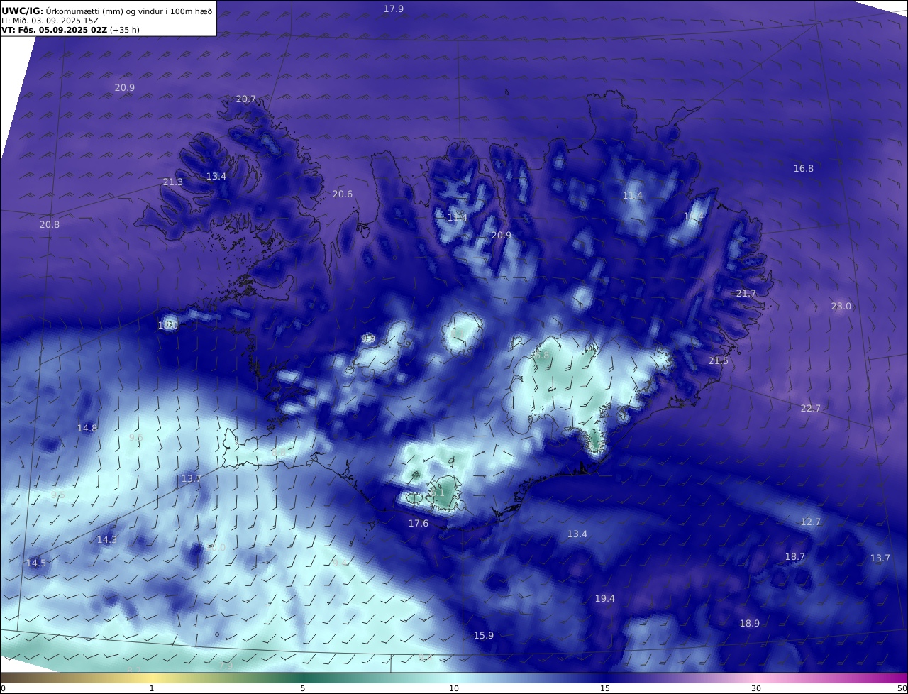Click the 21.3 value label
This screenshot has width=908, height=694.
[x=173, y=182]
